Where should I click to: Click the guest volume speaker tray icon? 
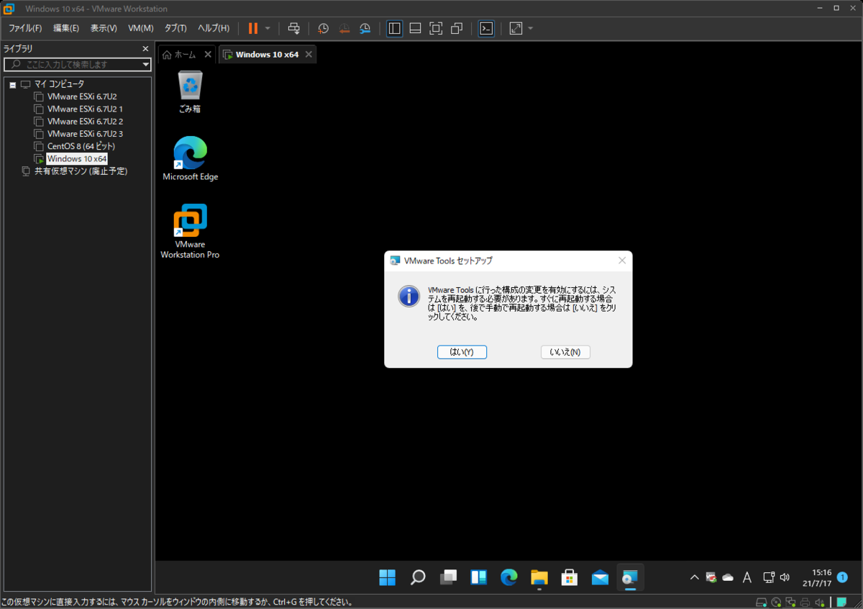pos(785,577)
